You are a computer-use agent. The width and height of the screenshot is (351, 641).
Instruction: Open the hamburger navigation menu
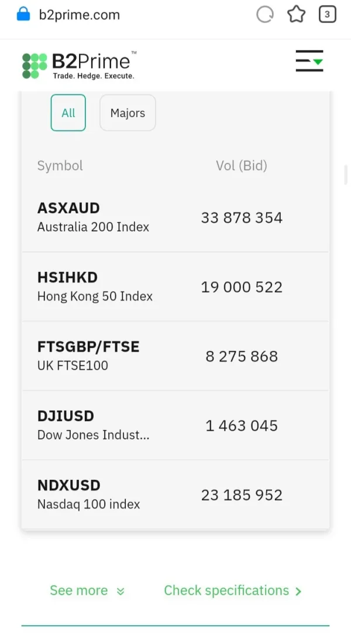click(309, 62)
